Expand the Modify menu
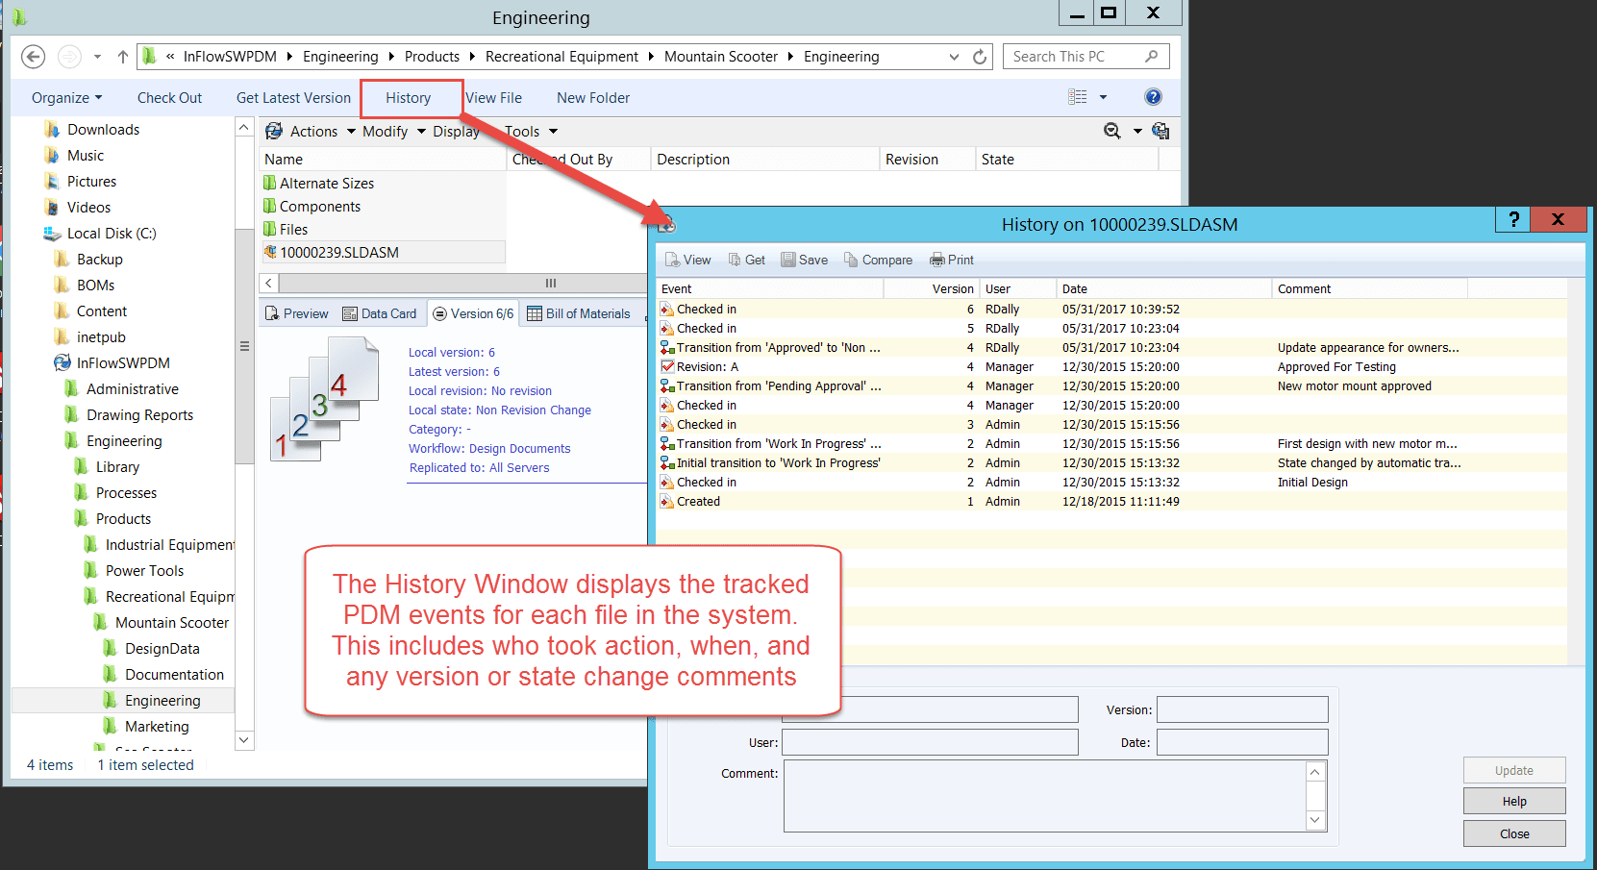Screen dimensions: 1597x870 [393, 132]
